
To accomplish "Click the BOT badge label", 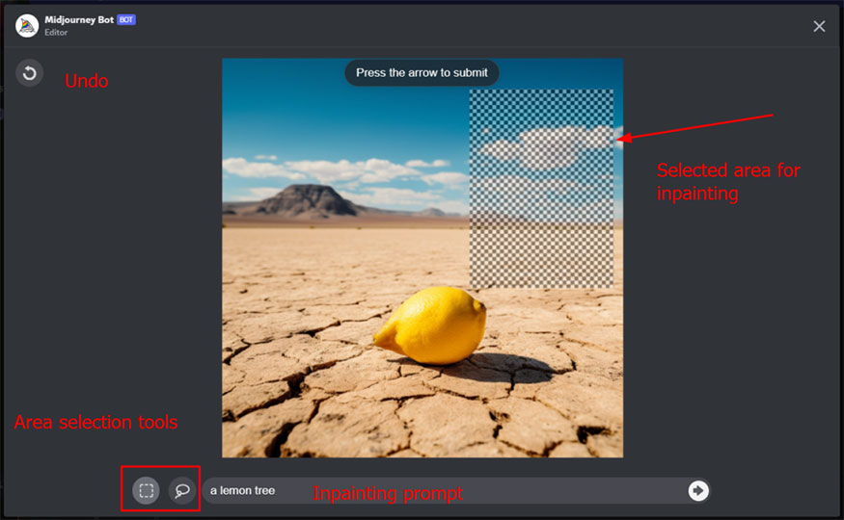I will point(126,20).
